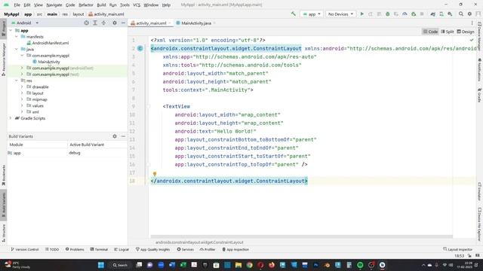Image resolution: width=483 pixels, height=271 pixels.
Task: Click the editor tabs three-dot menu
Action: point(472,23)
